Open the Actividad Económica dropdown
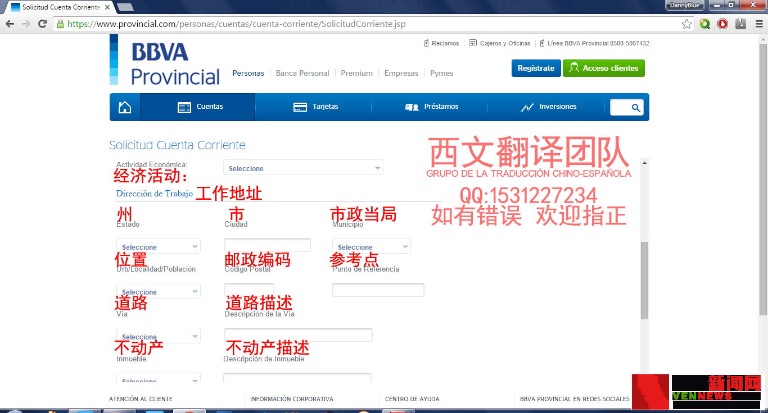 pos(303,167)
